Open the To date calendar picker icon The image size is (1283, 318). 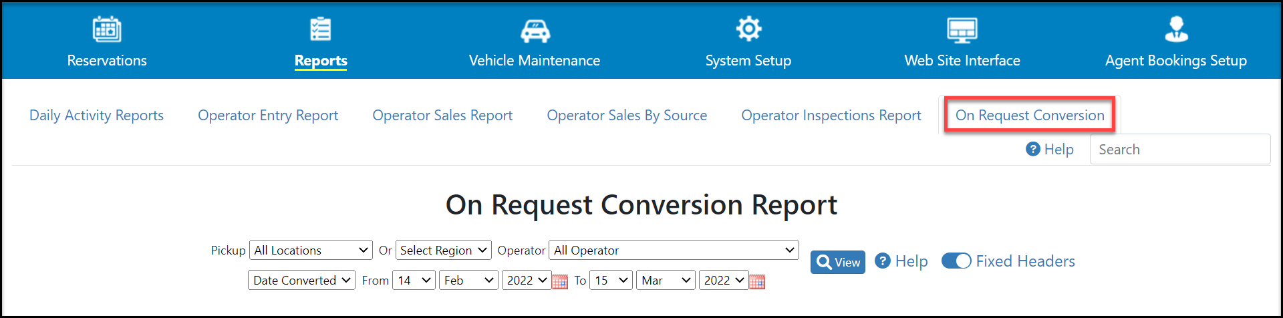click(x=757, y=281)
